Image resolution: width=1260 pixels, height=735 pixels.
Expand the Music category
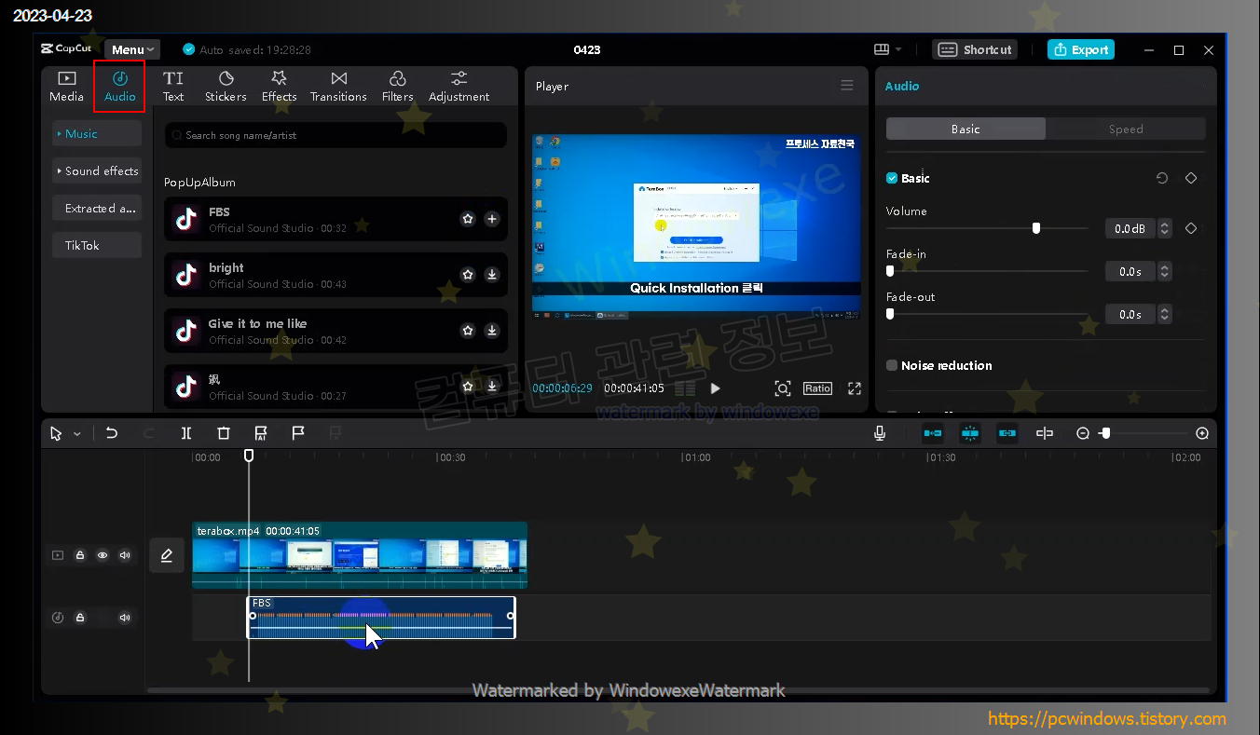97,134
